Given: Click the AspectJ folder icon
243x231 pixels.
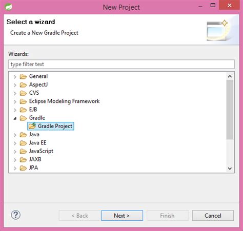Looking at the screenshot, I should pyautogui.click(x=23, y=85).
